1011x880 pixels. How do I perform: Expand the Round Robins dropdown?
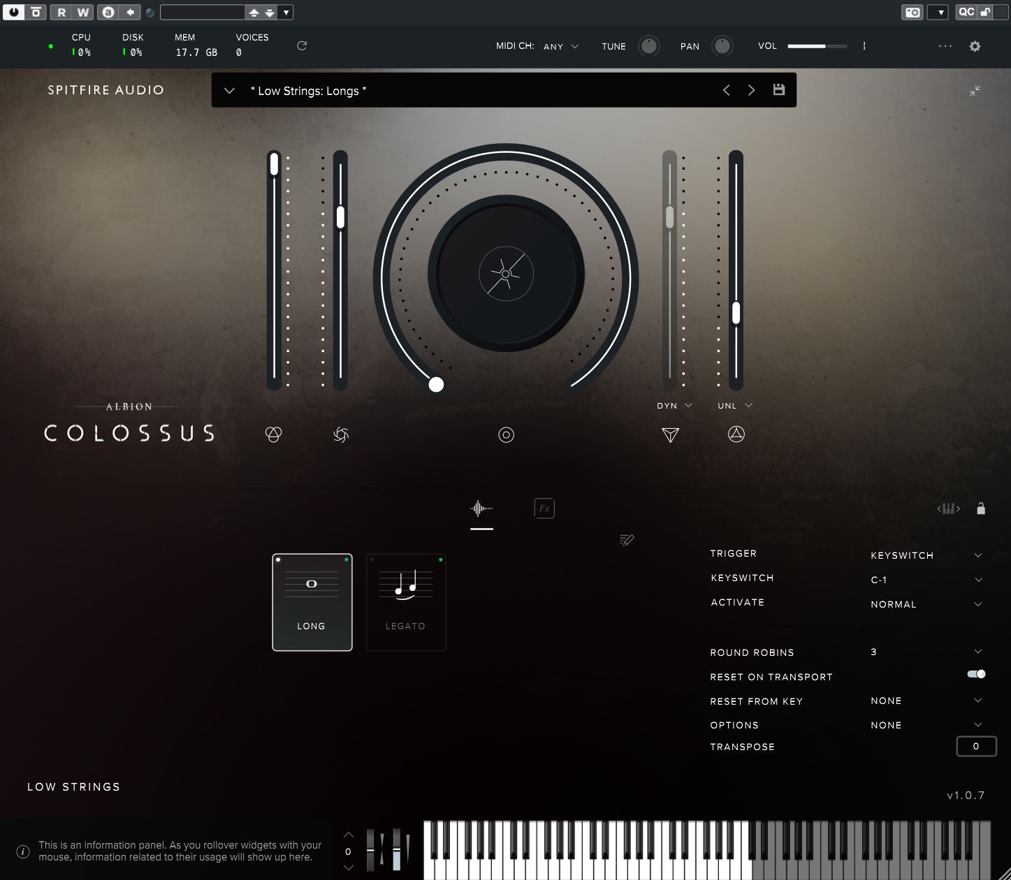926,652
